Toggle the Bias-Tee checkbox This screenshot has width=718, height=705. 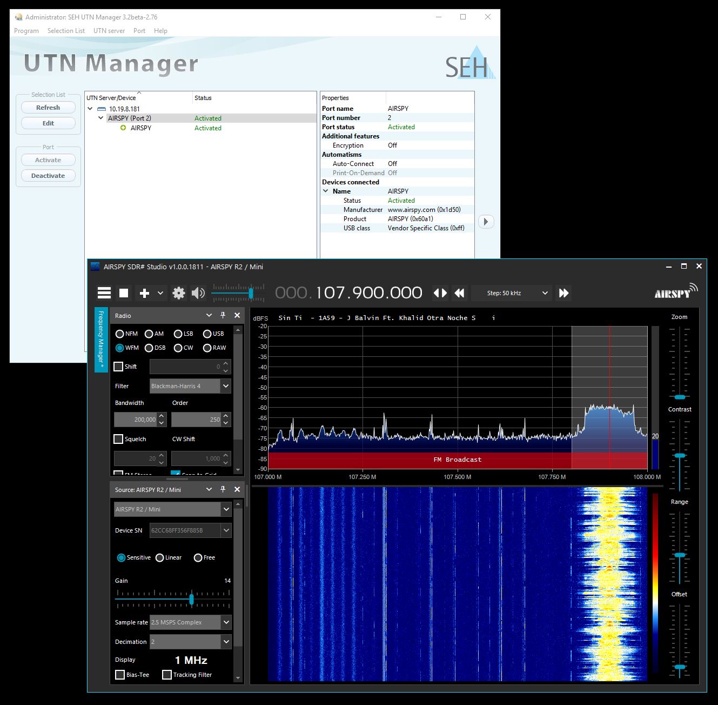click(120, 675)
